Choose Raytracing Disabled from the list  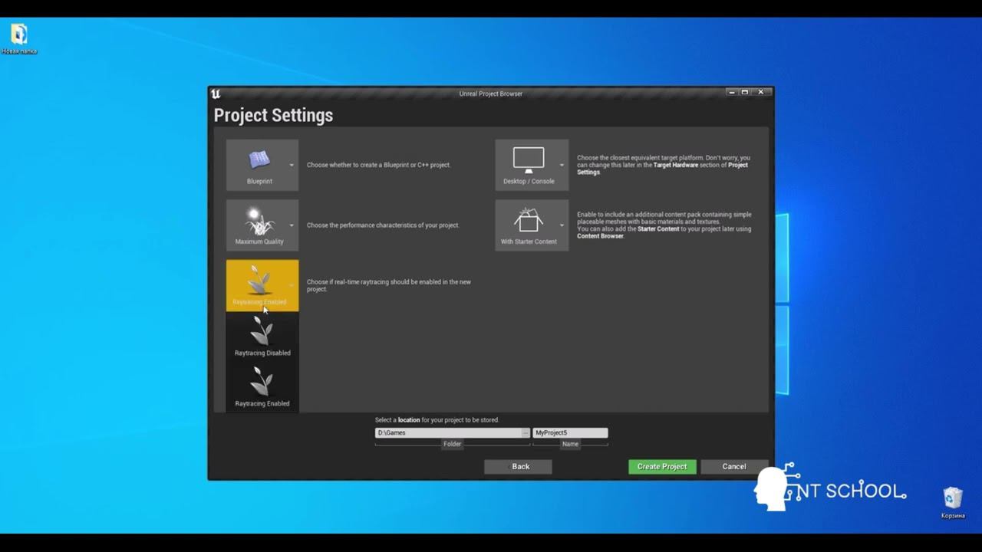262,337
